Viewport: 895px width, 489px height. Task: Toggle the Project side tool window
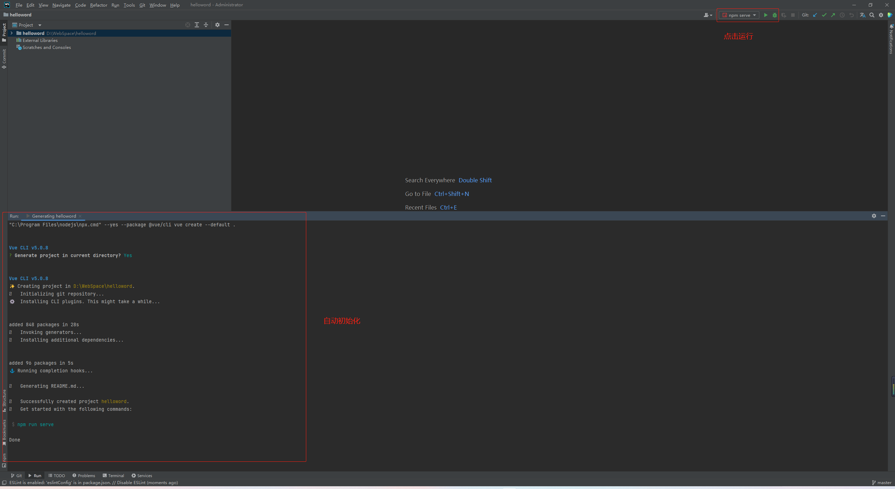tap(4, 32)
